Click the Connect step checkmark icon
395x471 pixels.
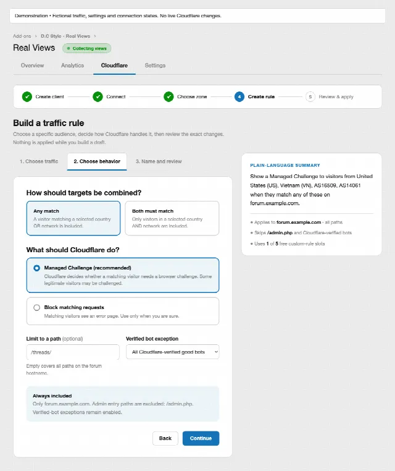98,96
